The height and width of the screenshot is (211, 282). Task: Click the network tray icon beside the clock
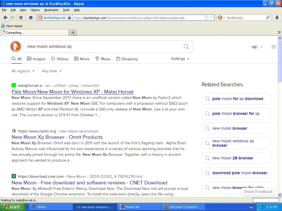pyautogui.click(x=262, y=207)
